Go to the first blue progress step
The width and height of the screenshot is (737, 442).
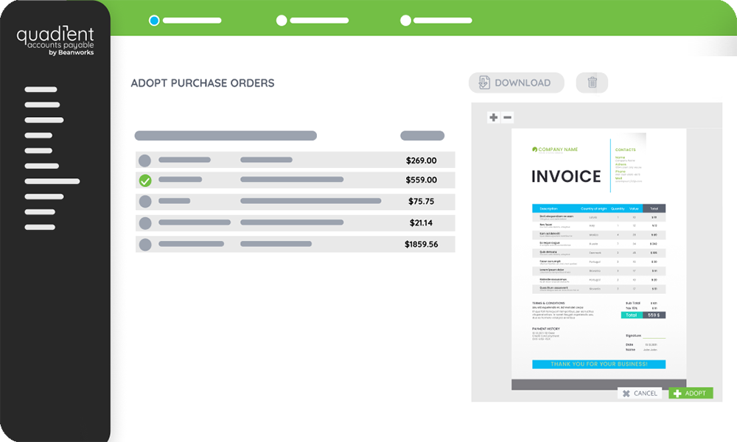pos(154,21)
